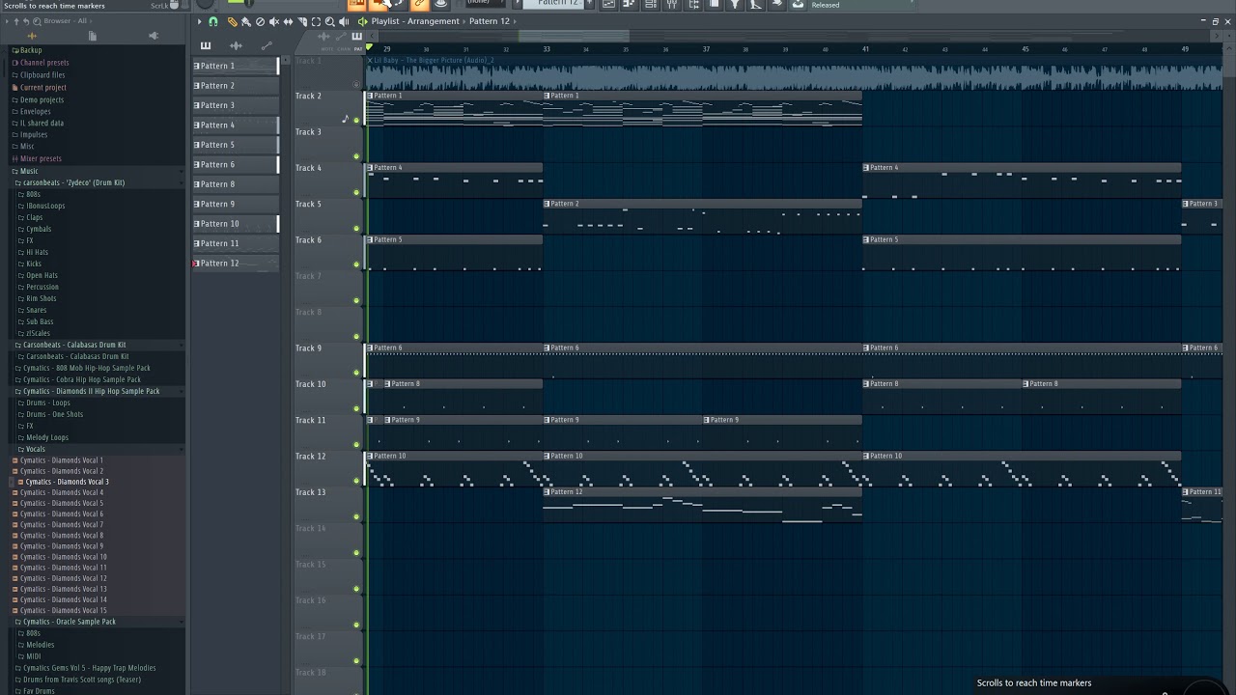
Task: Click the Playback speaker tool
Action: click(x=344, y=21)
